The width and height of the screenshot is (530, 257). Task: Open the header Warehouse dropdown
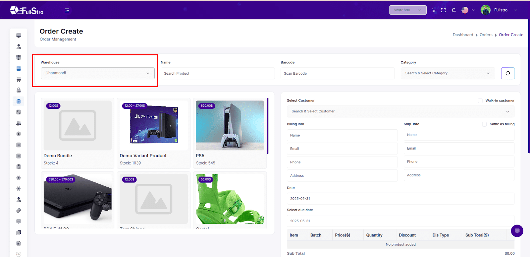(x=408, y=10)
